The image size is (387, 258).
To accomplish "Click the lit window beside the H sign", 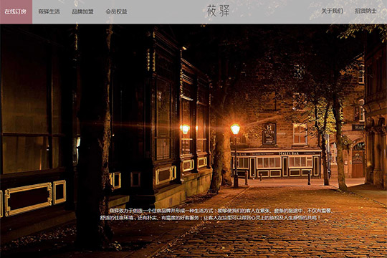I will 300,133.
